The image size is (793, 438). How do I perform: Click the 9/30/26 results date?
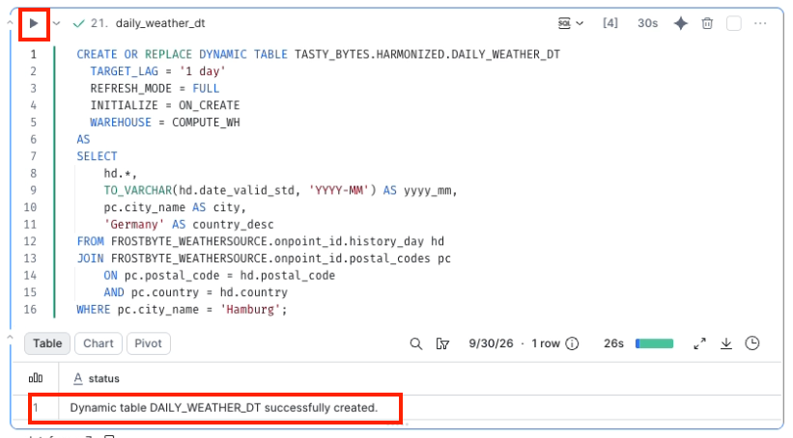tap(491, 343)
